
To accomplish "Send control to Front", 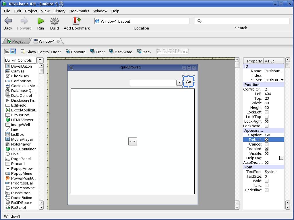I will point(92,51).
